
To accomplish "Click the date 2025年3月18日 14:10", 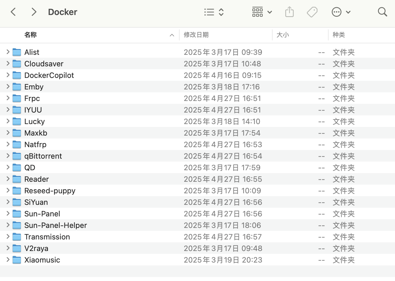I will 222,121.
